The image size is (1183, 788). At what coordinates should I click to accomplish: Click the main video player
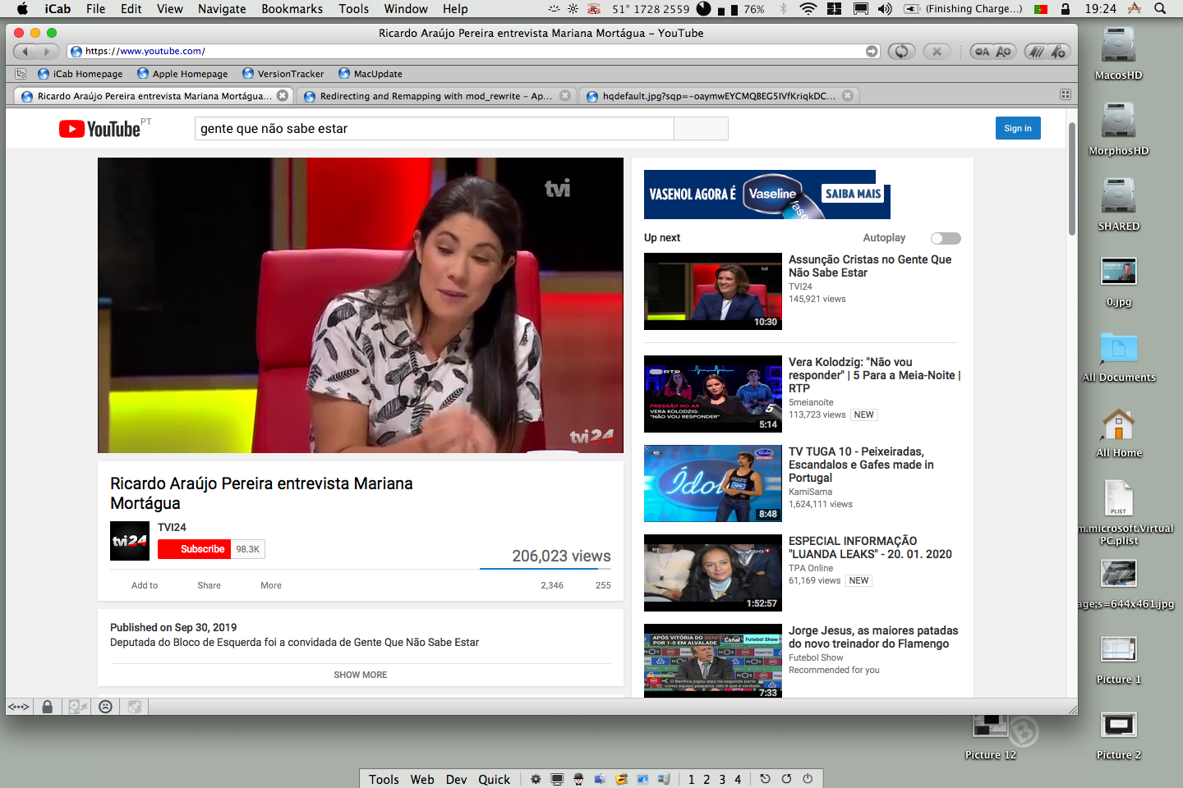(361, 305)
